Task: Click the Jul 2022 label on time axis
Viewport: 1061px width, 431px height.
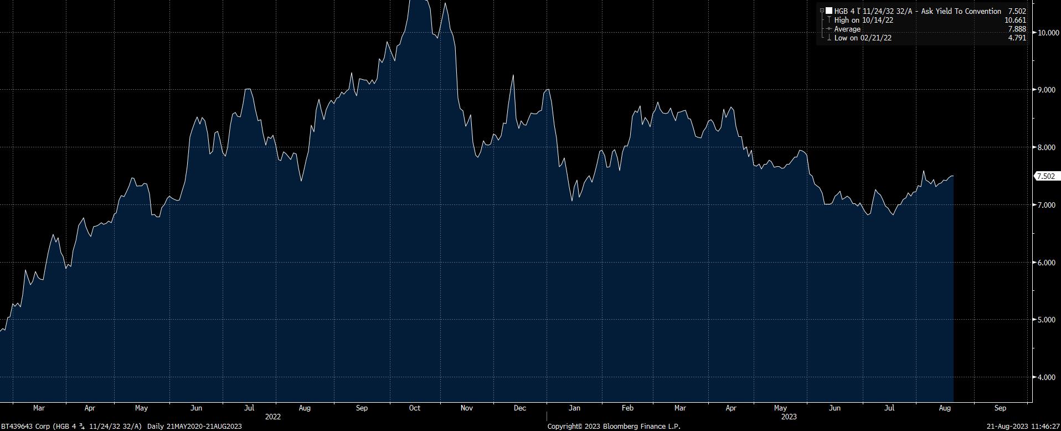Action: pos(249,408)
